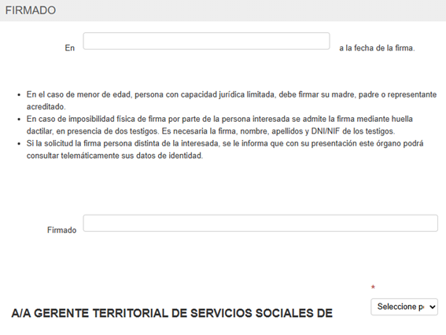Click the text field after "En"
Viewport: 446px width, 335px height.
coord(207,41)
